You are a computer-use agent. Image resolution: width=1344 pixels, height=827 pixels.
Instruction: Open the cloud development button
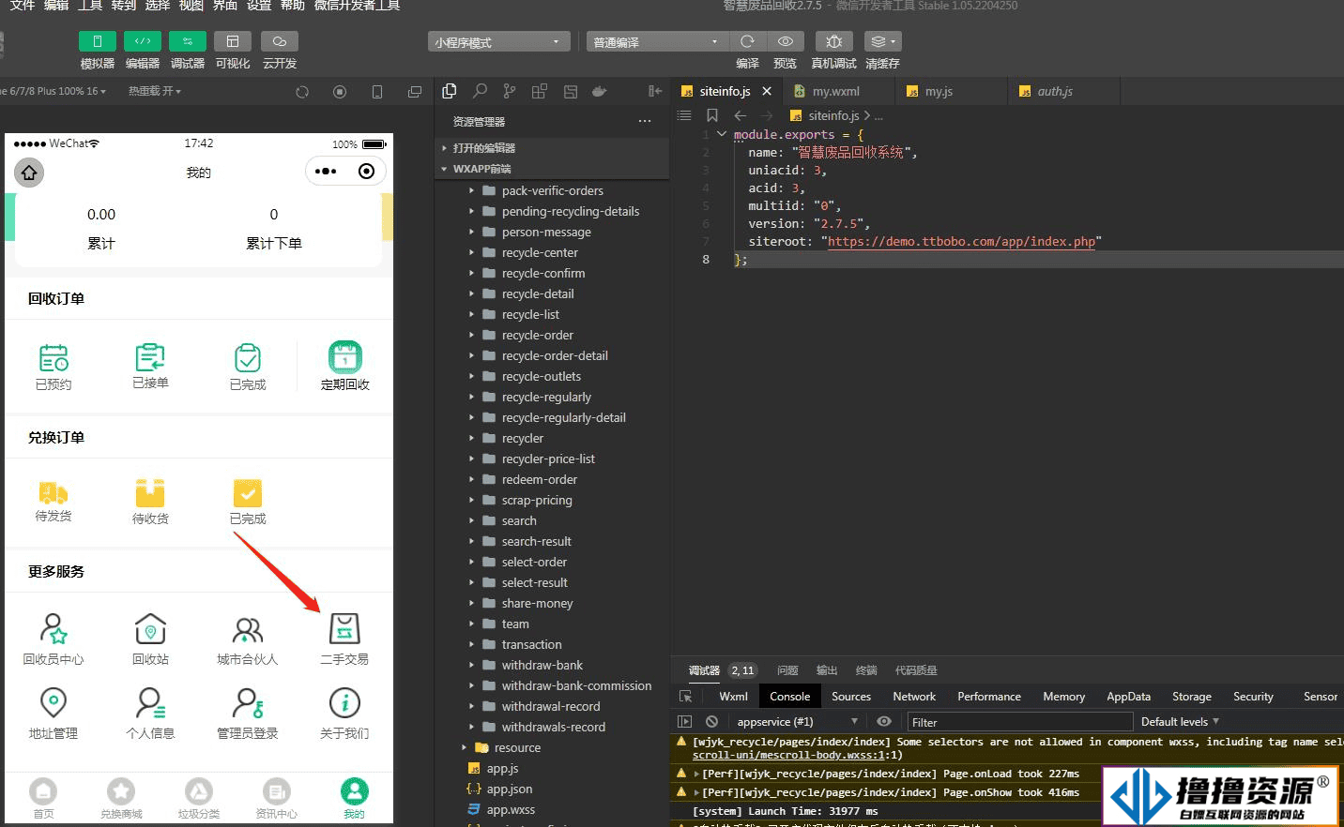280,41
